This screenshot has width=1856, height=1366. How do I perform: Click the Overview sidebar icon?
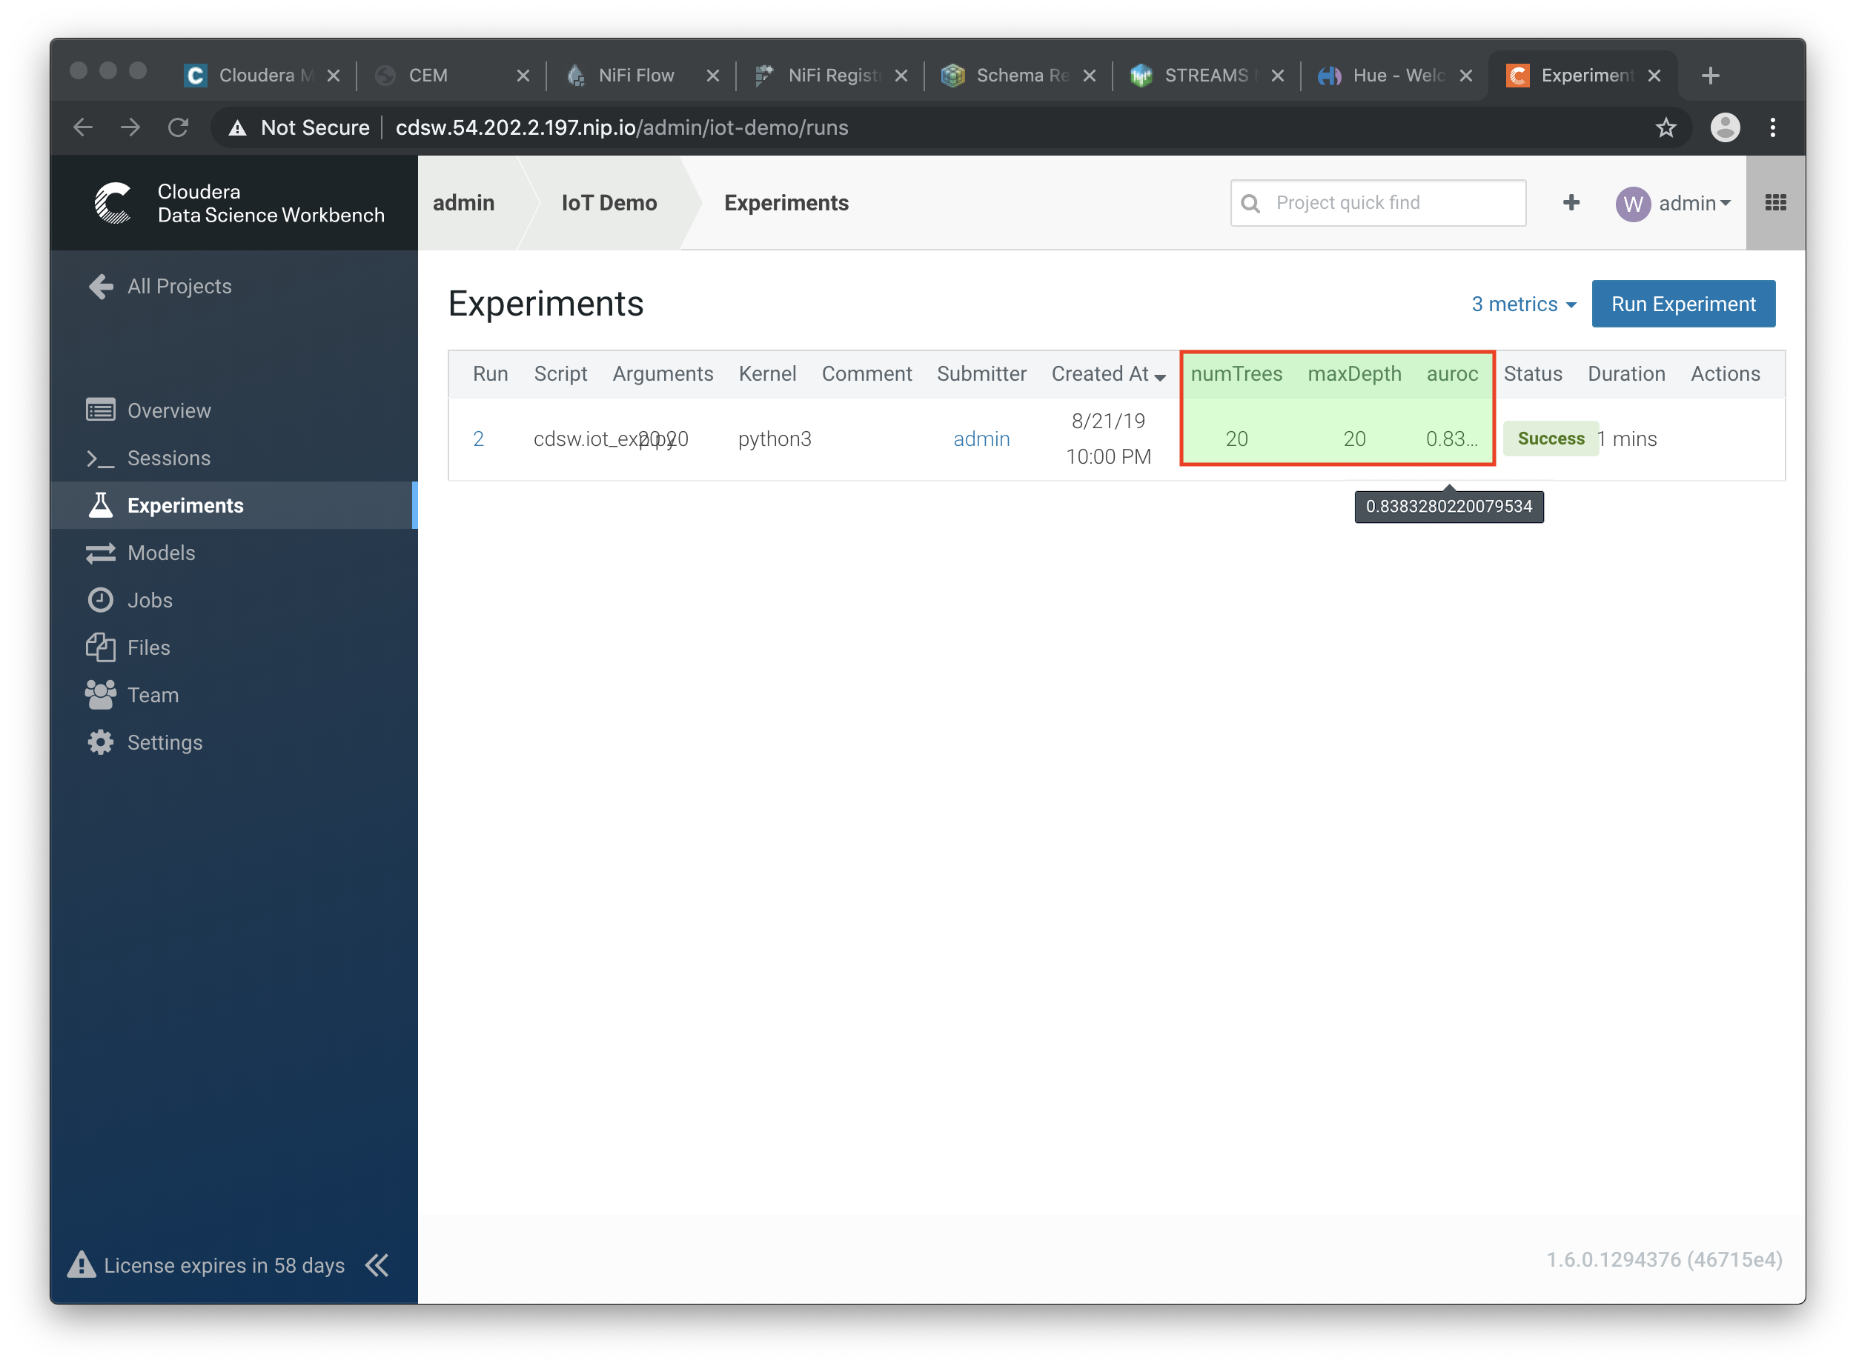pyautogui.click(x=101, y=410)
